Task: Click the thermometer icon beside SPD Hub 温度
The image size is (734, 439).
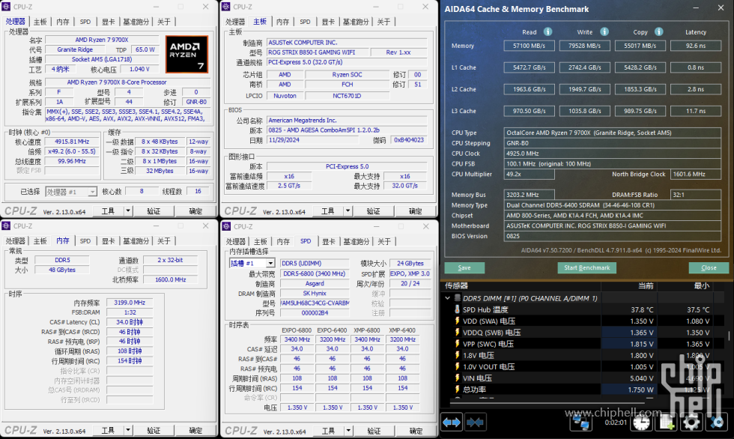Action: click(458, 309)
